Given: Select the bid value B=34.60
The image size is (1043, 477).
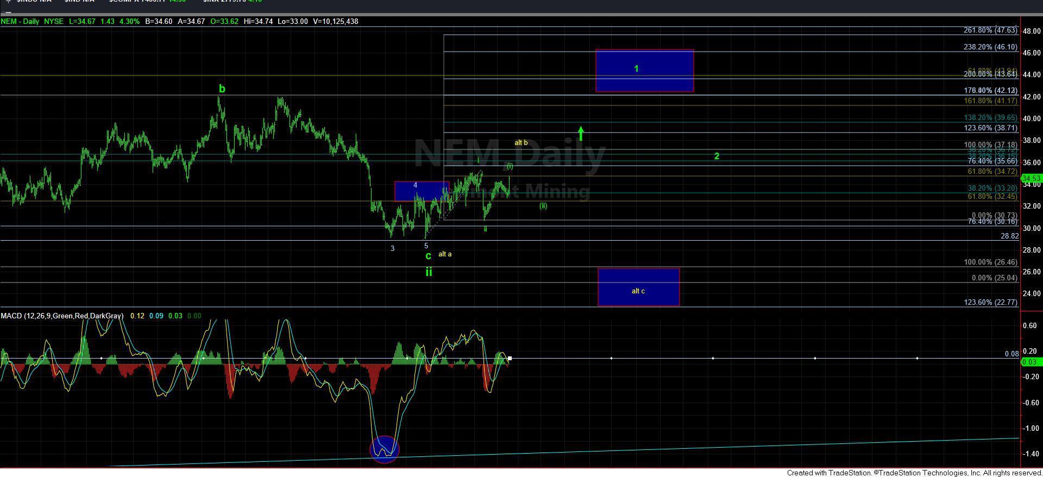Looking at the screenshot, I should [x=158, y=22].
